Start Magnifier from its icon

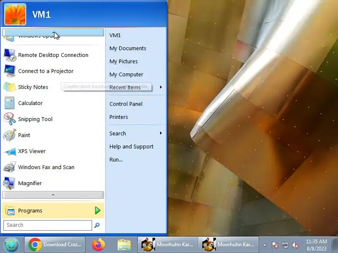coord(10,183)
